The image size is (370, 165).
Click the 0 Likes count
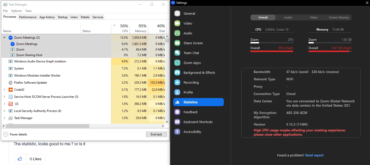(x=36, y=159)
